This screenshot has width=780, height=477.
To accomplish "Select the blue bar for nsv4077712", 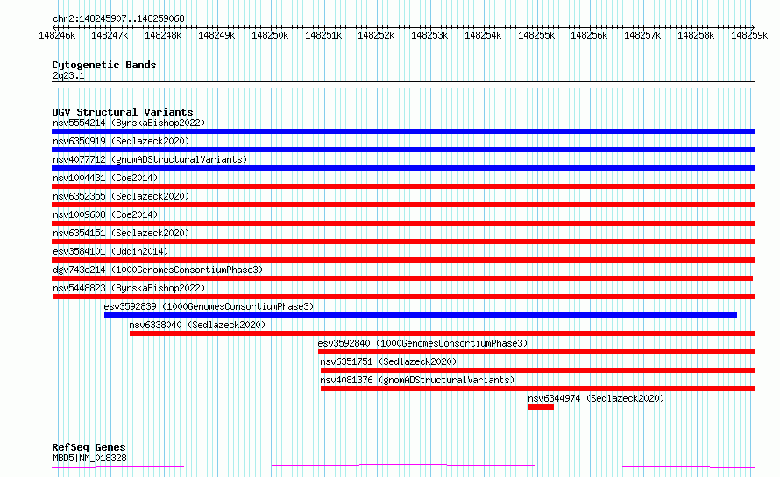I will [403, 168].
